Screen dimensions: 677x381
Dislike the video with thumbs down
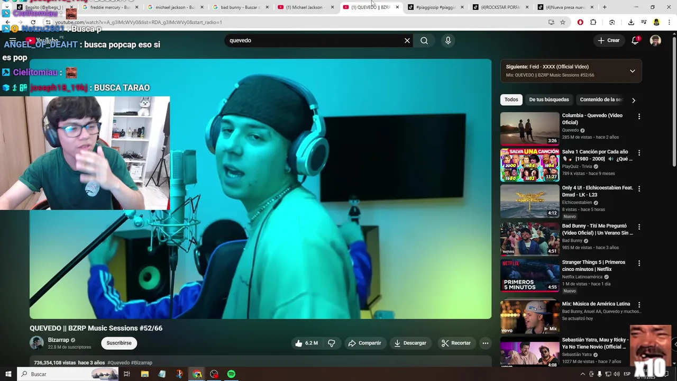tap(332, 343)
